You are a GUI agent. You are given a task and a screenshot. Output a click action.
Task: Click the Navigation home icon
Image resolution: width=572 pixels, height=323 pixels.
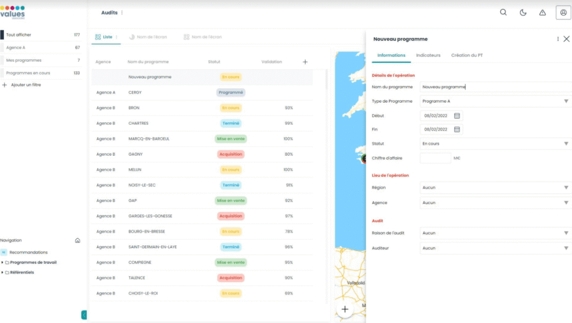[x=77, y=240]
